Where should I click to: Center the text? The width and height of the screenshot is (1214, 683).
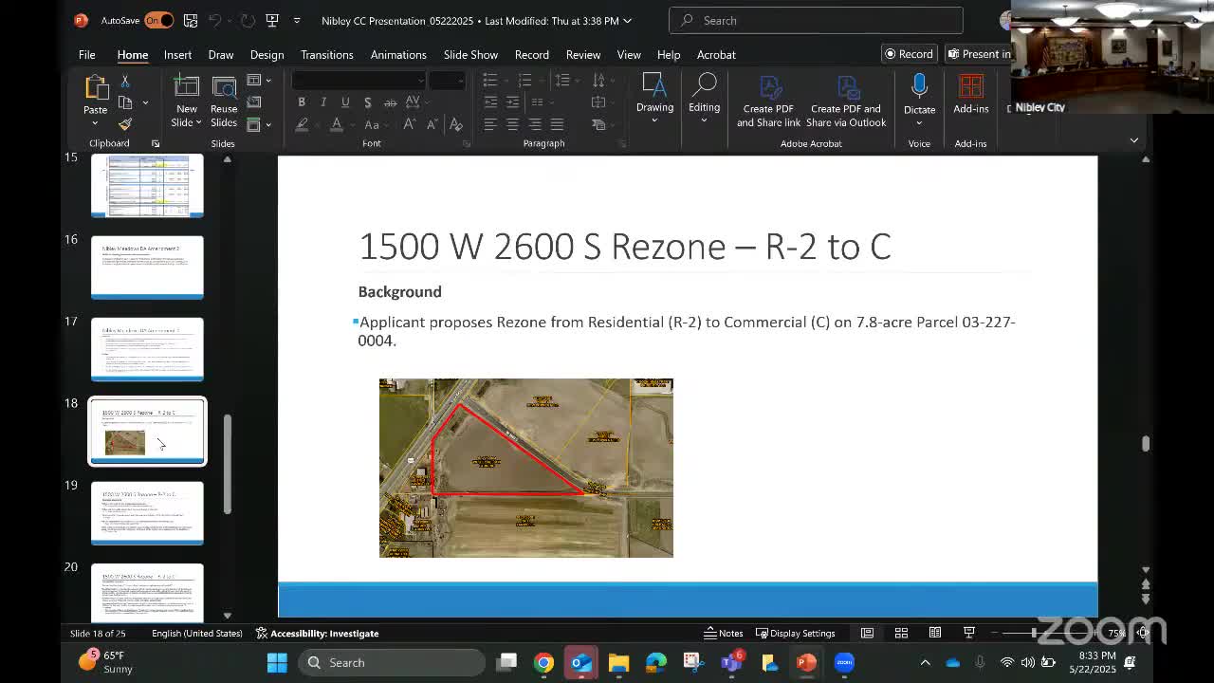click(x=512, y=124)
